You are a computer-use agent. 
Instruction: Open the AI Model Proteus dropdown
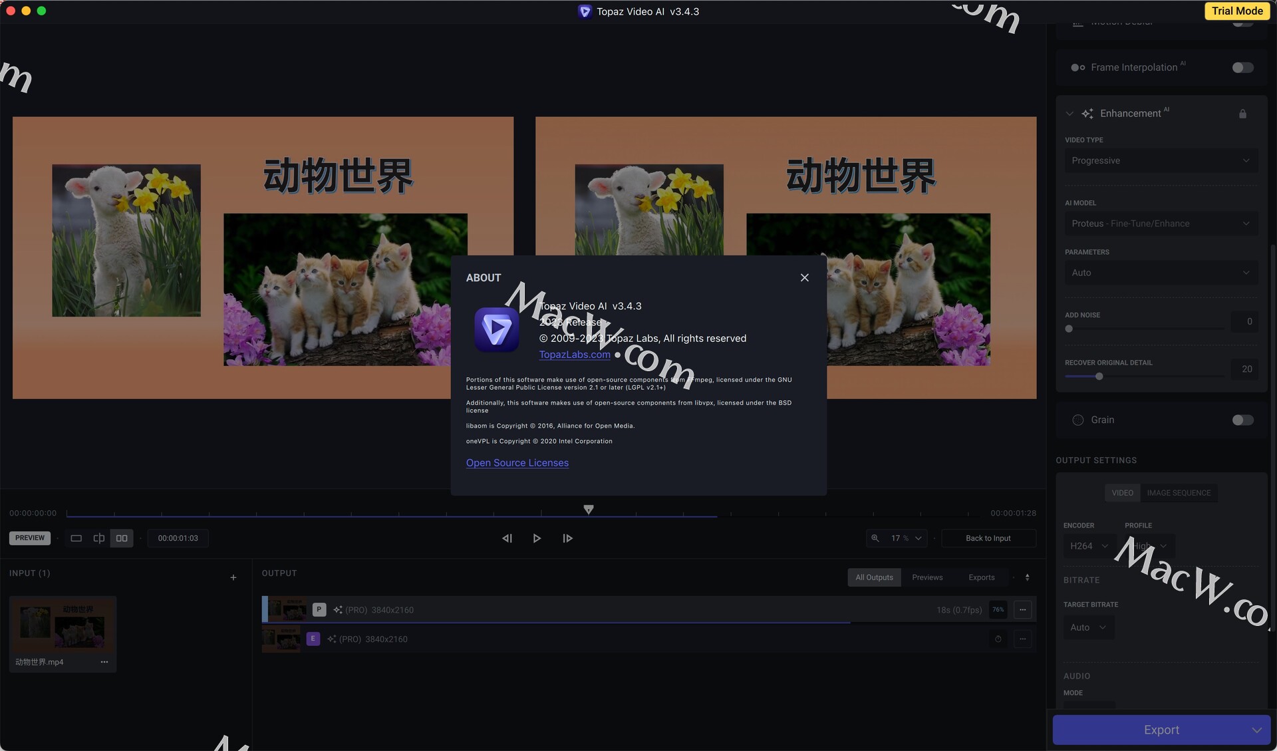[x=1161, y=224]
